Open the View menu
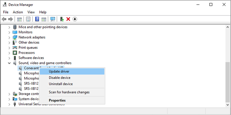 [x=31, y=12]
